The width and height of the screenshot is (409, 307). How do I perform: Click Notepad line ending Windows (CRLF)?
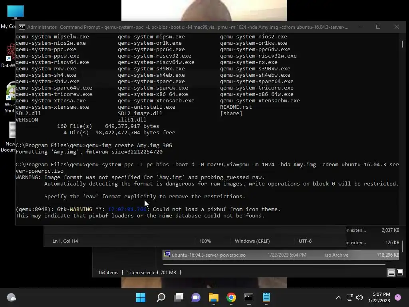252,241
